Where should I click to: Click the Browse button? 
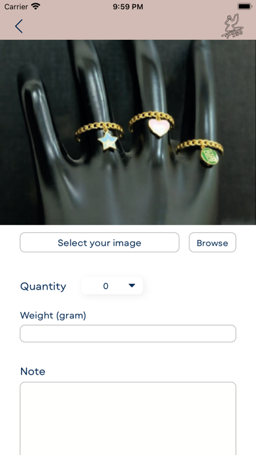(212, 243)
